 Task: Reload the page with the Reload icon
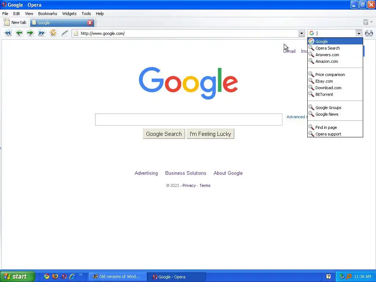point(53,33)
